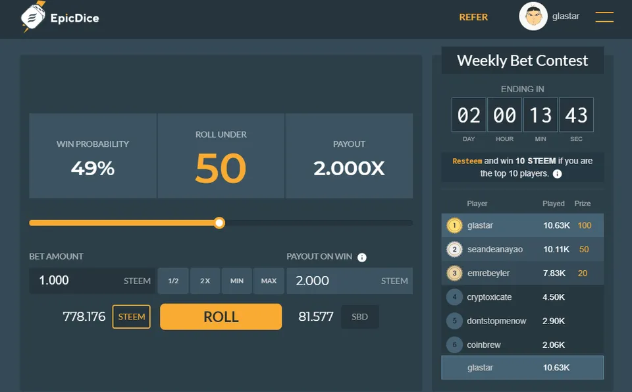Click the prize value 50
This screenshot has height=392, width=632.
pyautogui.click(x=584, y=249)
